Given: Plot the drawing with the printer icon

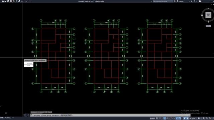Looking at the screenshot, I should pyautogui.click(x=19, y=1).
